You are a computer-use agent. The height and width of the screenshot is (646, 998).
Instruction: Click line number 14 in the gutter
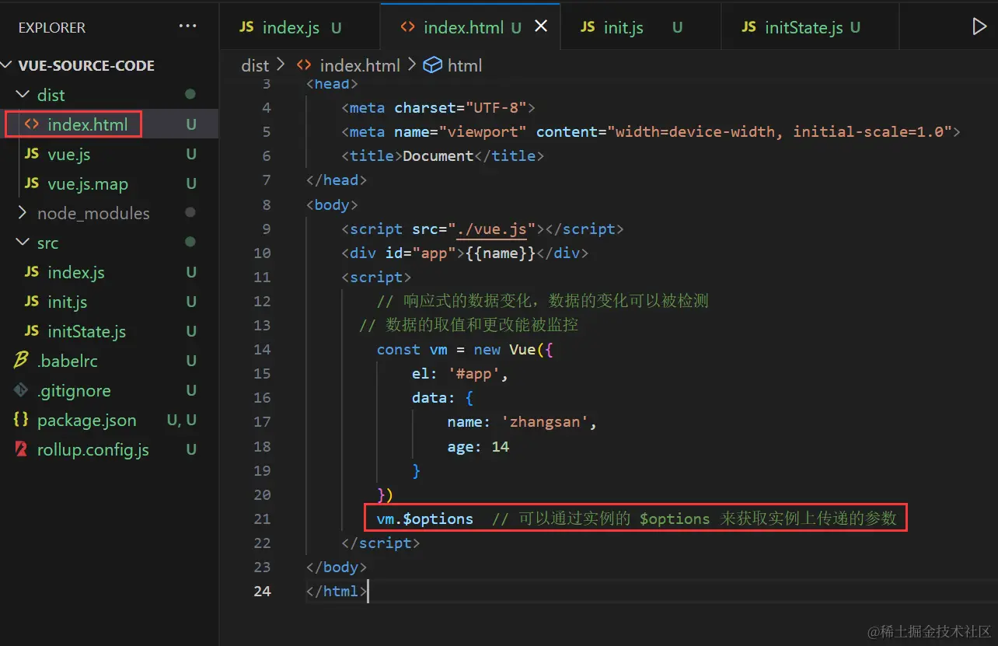coord(262,349)
